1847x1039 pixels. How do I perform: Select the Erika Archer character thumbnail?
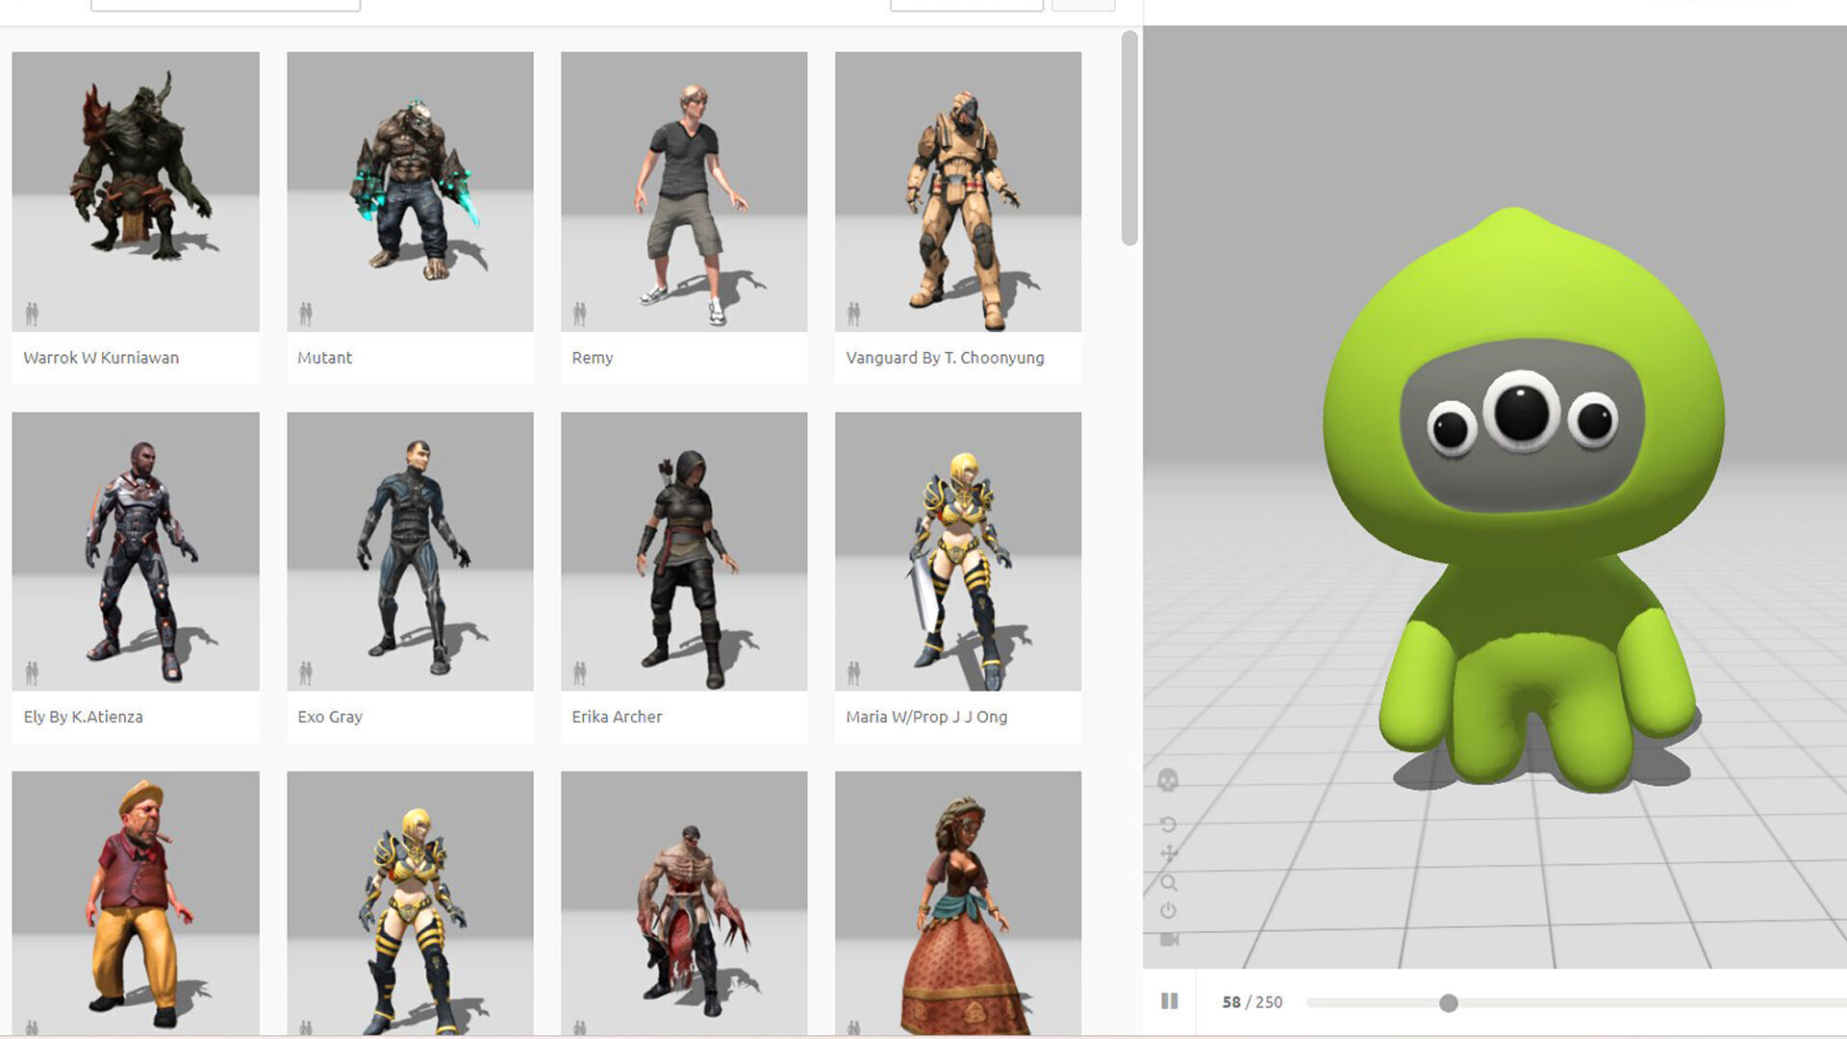click(684, 551)
